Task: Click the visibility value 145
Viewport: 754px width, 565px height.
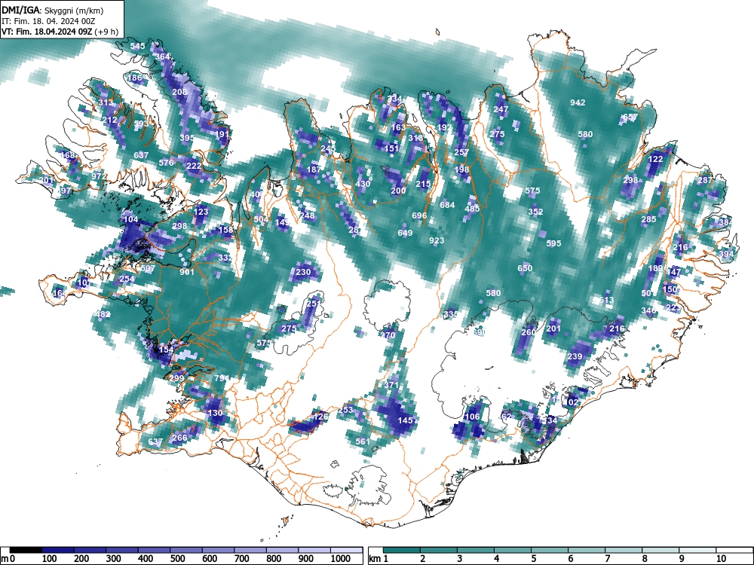Action: (x=406, y=420)
